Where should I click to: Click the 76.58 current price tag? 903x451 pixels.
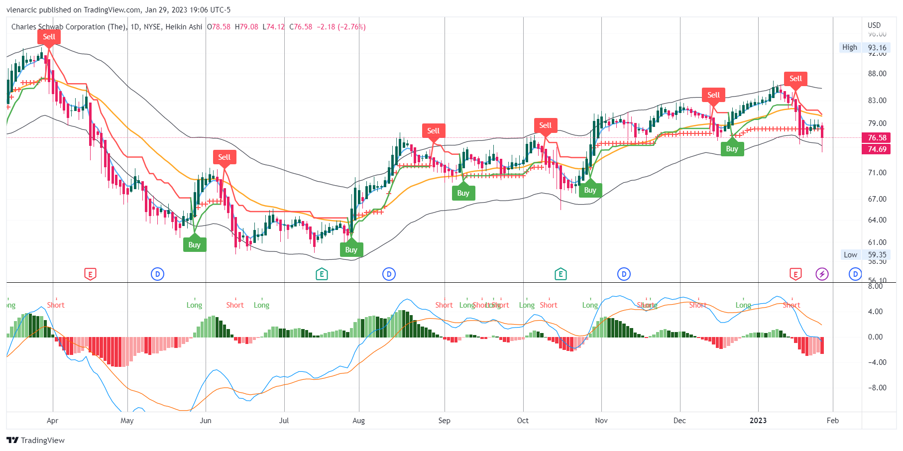coord(877,138)
